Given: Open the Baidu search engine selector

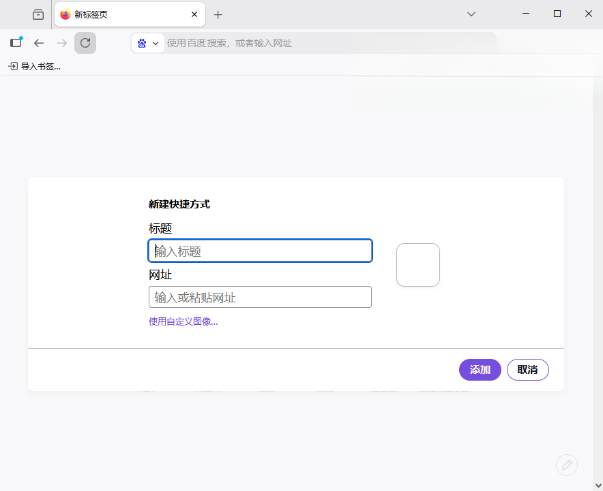Looking at the screenshot, I should [x=148, y=43].
